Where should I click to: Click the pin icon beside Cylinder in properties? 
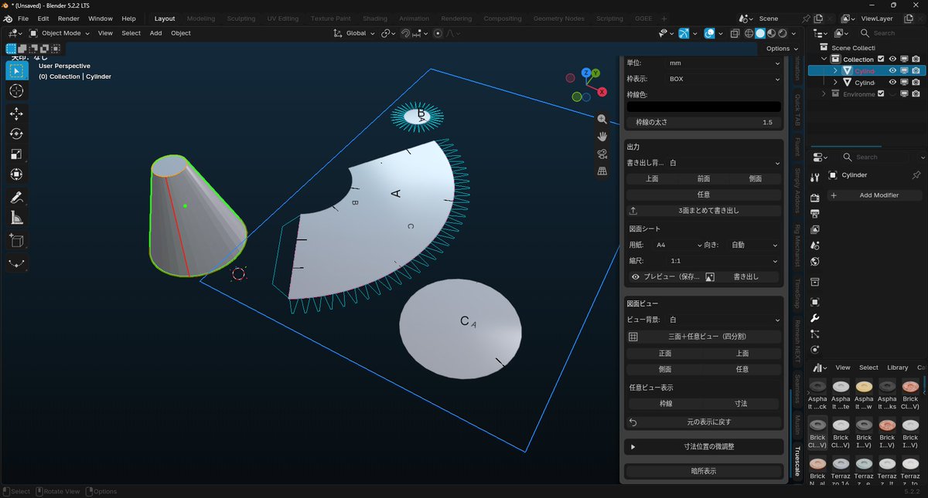916,175
